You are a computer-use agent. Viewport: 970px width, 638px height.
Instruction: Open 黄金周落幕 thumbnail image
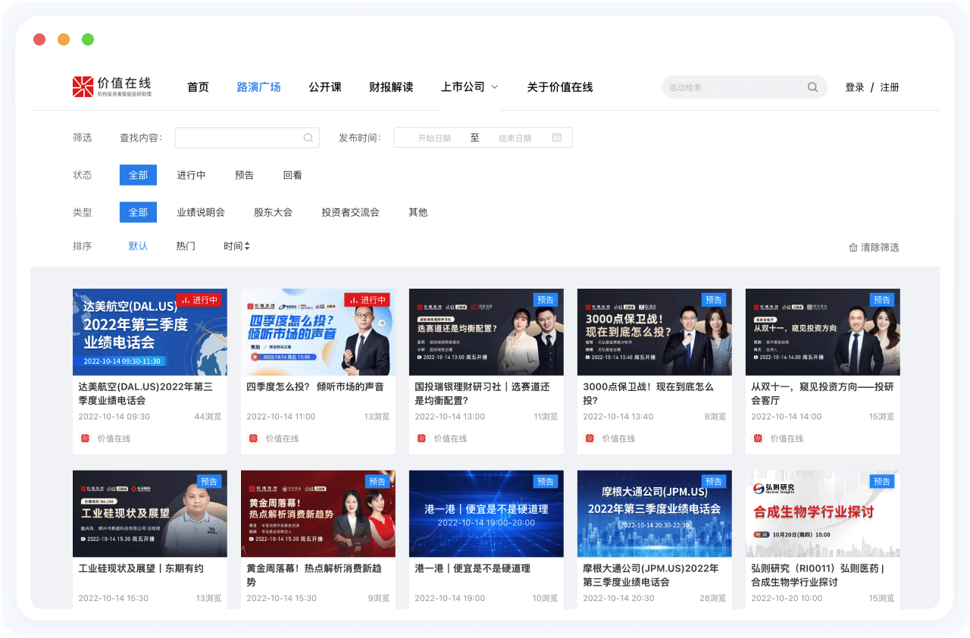pos(318,514)
